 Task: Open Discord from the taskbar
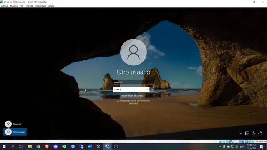[x=55, y=146]
